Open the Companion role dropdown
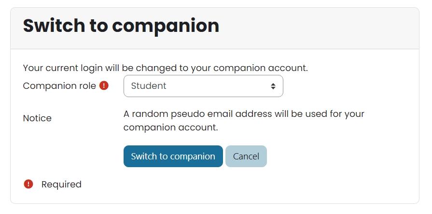The image size is (432, 214). point(203,86)
